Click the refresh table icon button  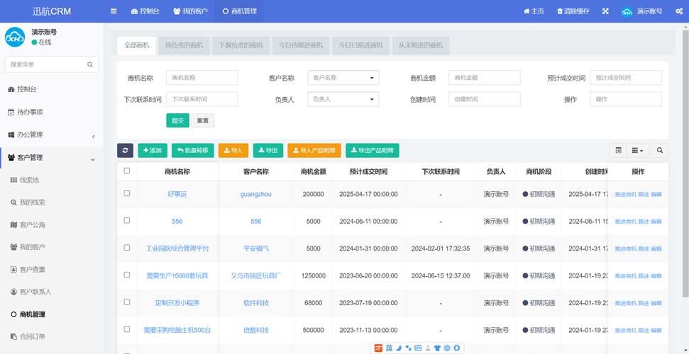click(125, 151)
